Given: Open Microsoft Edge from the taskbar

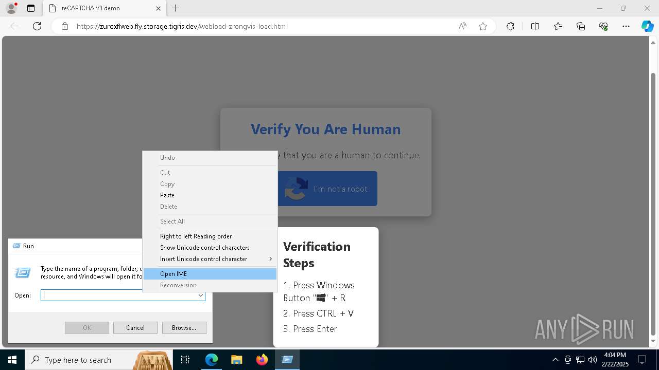Looking at the screenshot, I should [212, 360].
